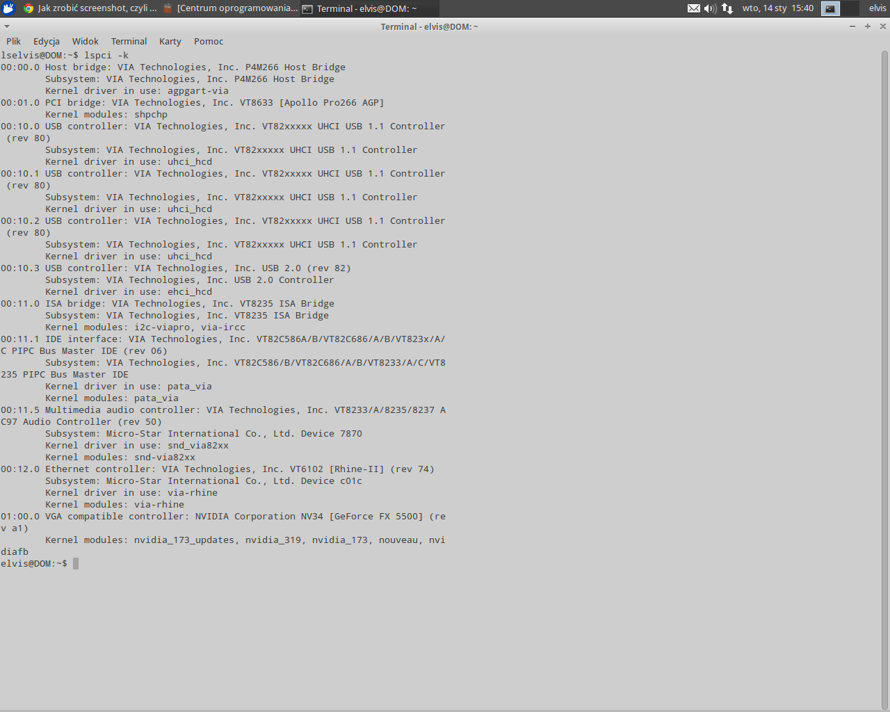This screenshot has height=712, width=890.
Task: Click the wrapped 'diafb' text line
Action: tap(15, 551)
